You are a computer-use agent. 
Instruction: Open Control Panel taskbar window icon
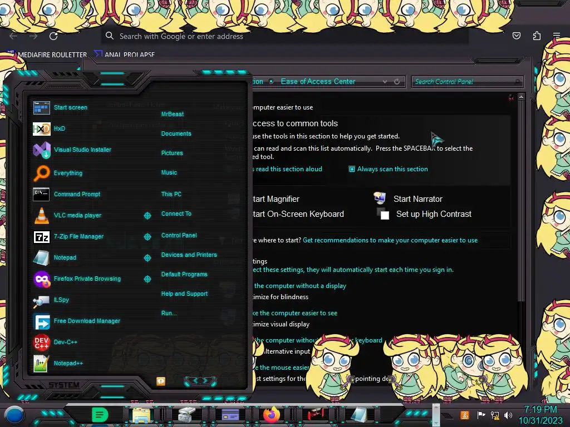[230, 415]
